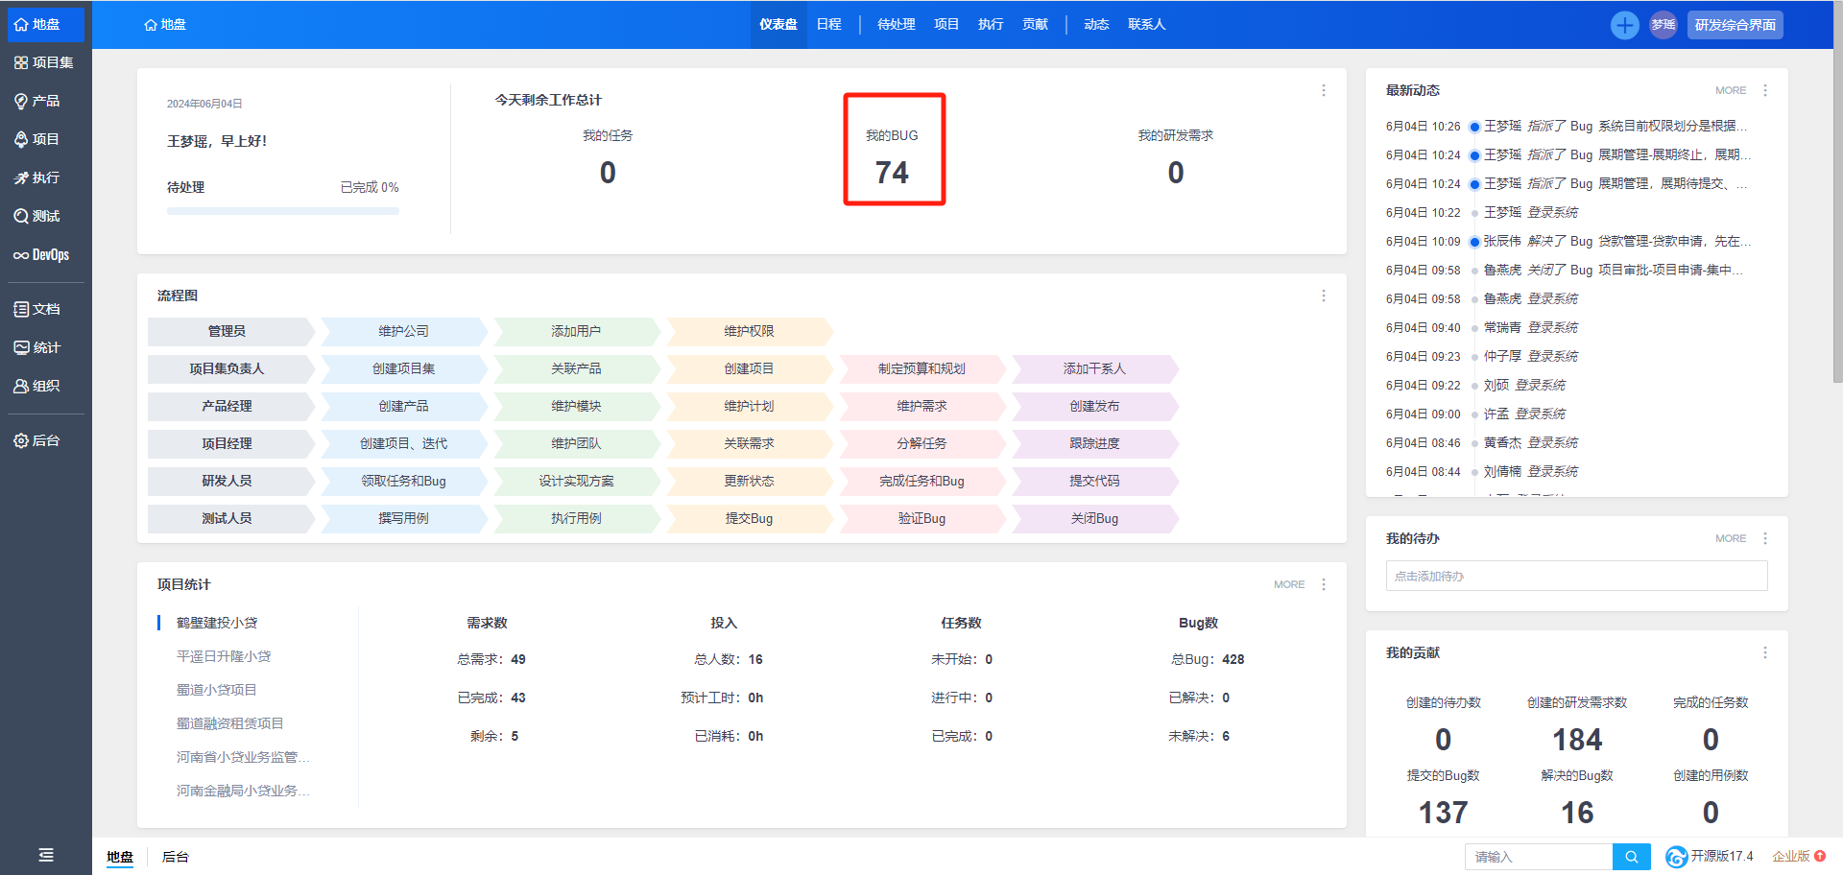Screen dimensions: 1843x875
Task: Open 我的BUG count of 74
Action: click(x=892, y=173)
